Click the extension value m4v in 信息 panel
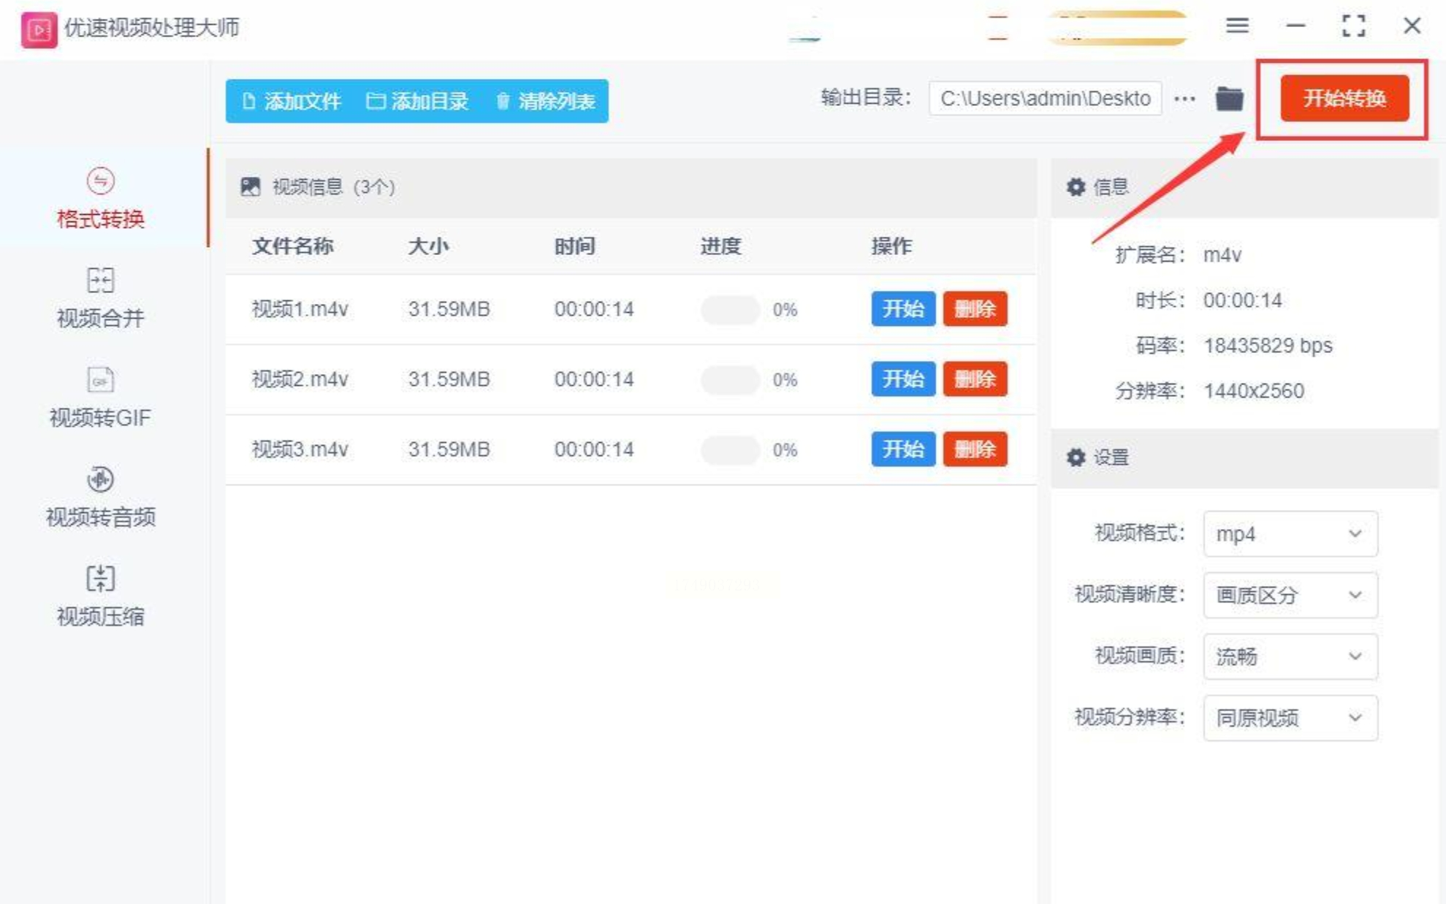Viewport: 1446px width, 904px height. pos(1222,255)
